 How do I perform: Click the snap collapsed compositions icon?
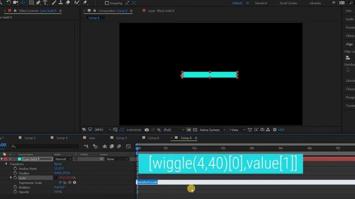tap(134, 3)
